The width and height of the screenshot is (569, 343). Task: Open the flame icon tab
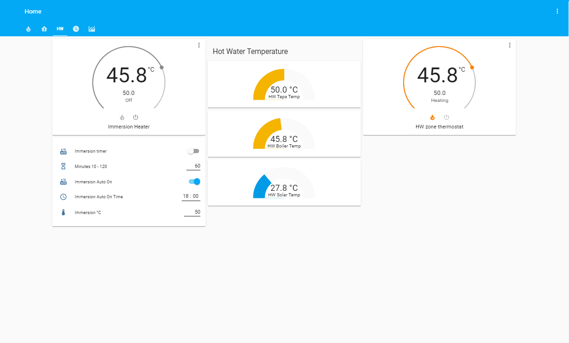[x=28, y=29]
